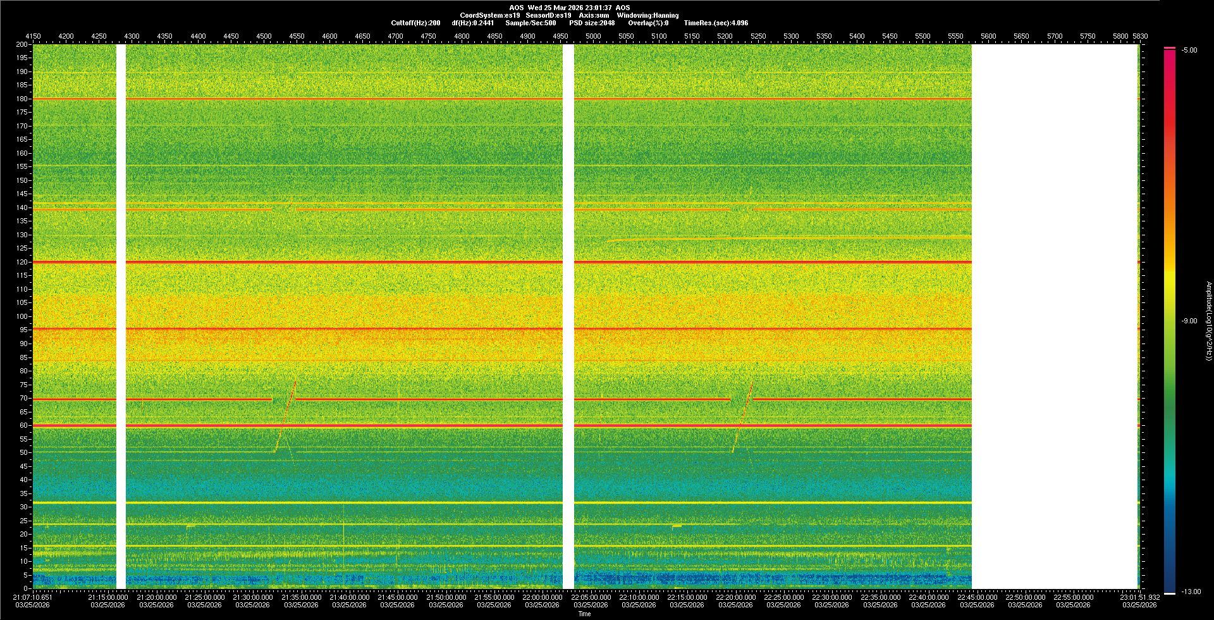The width and height of the screenshot is (1214, 620).
Task: Click the Amplitude axis label beside color scale
Action: pyautogui.click(x=1208, y=321)
